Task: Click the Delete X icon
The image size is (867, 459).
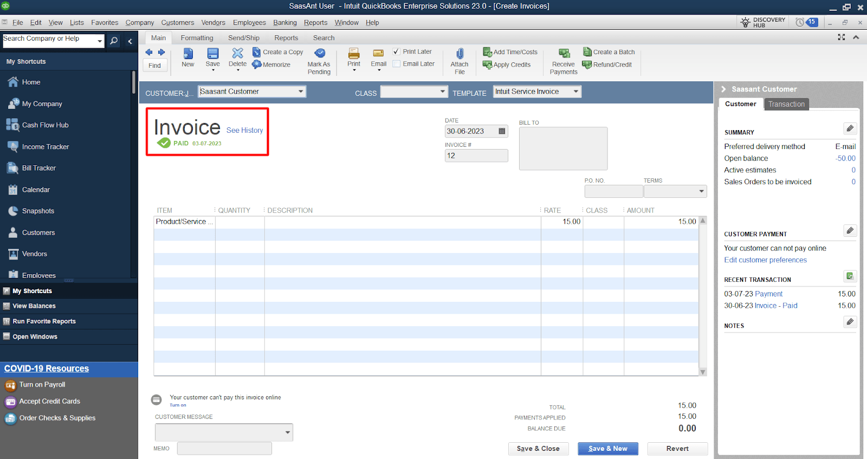Action: pos(237,53)
